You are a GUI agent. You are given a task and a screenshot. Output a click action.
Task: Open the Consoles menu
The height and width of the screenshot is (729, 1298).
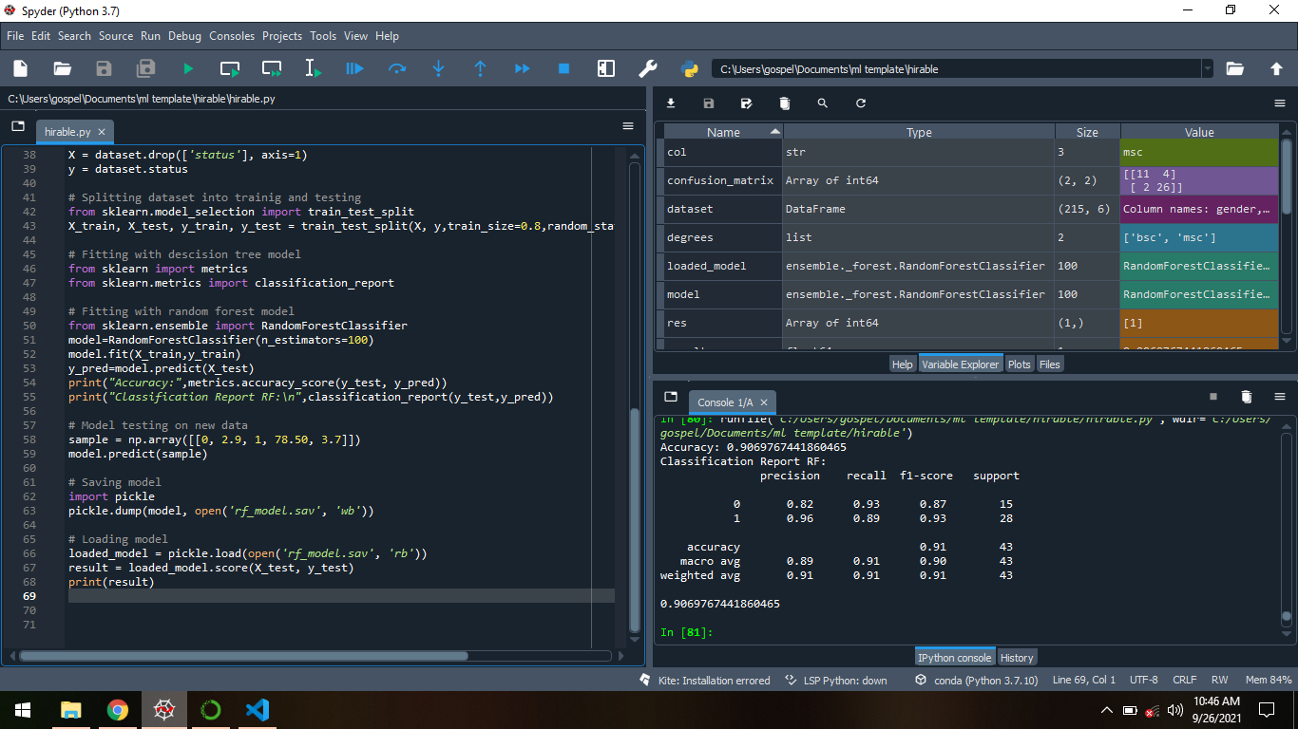(x=232, y=36)
